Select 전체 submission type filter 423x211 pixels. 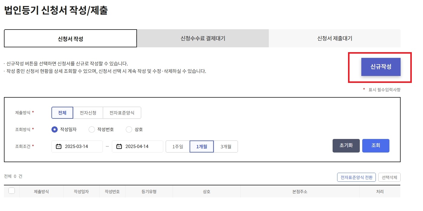[62, 112]
